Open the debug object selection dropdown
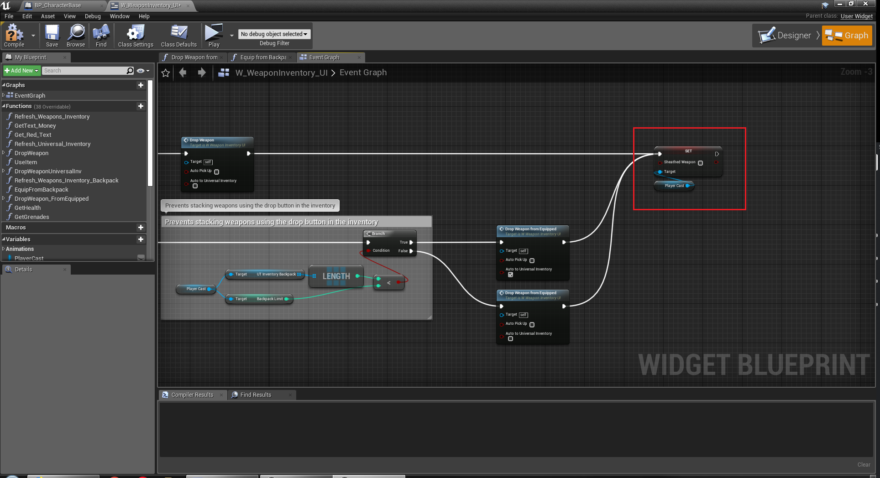The width and height of the screenshot is (880, 478). (274, 34)
